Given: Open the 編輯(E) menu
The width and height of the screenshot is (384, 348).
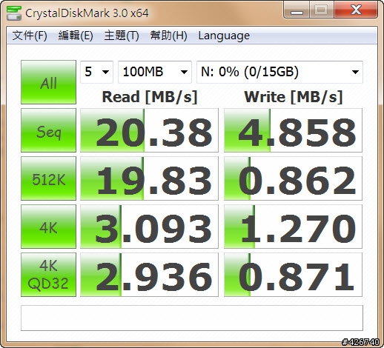Looking at the screenshot, I should point(76,36).
